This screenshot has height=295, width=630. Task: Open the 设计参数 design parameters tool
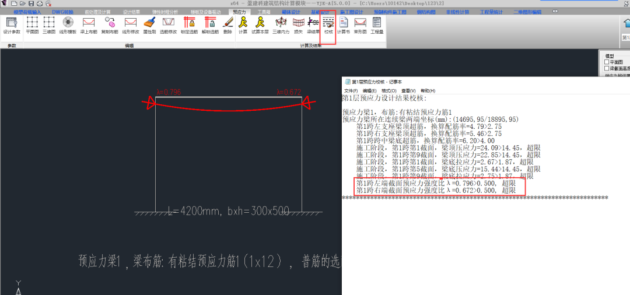point(12,25)
